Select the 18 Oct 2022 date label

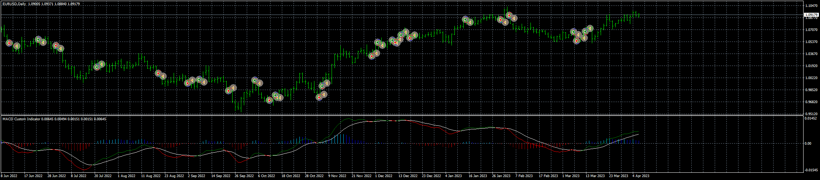[291, 176]
